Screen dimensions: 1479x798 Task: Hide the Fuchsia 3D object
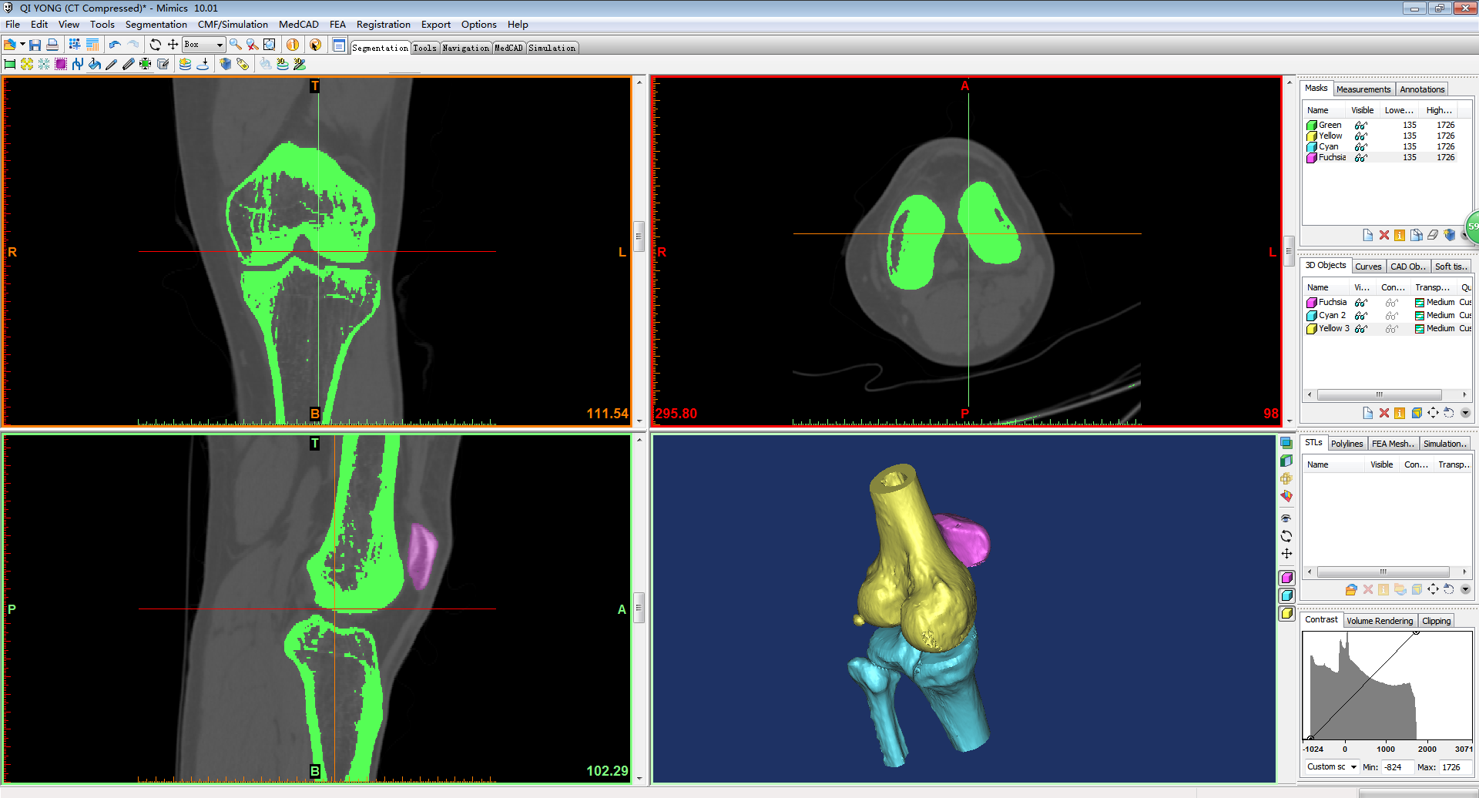tap(1361, 302)
